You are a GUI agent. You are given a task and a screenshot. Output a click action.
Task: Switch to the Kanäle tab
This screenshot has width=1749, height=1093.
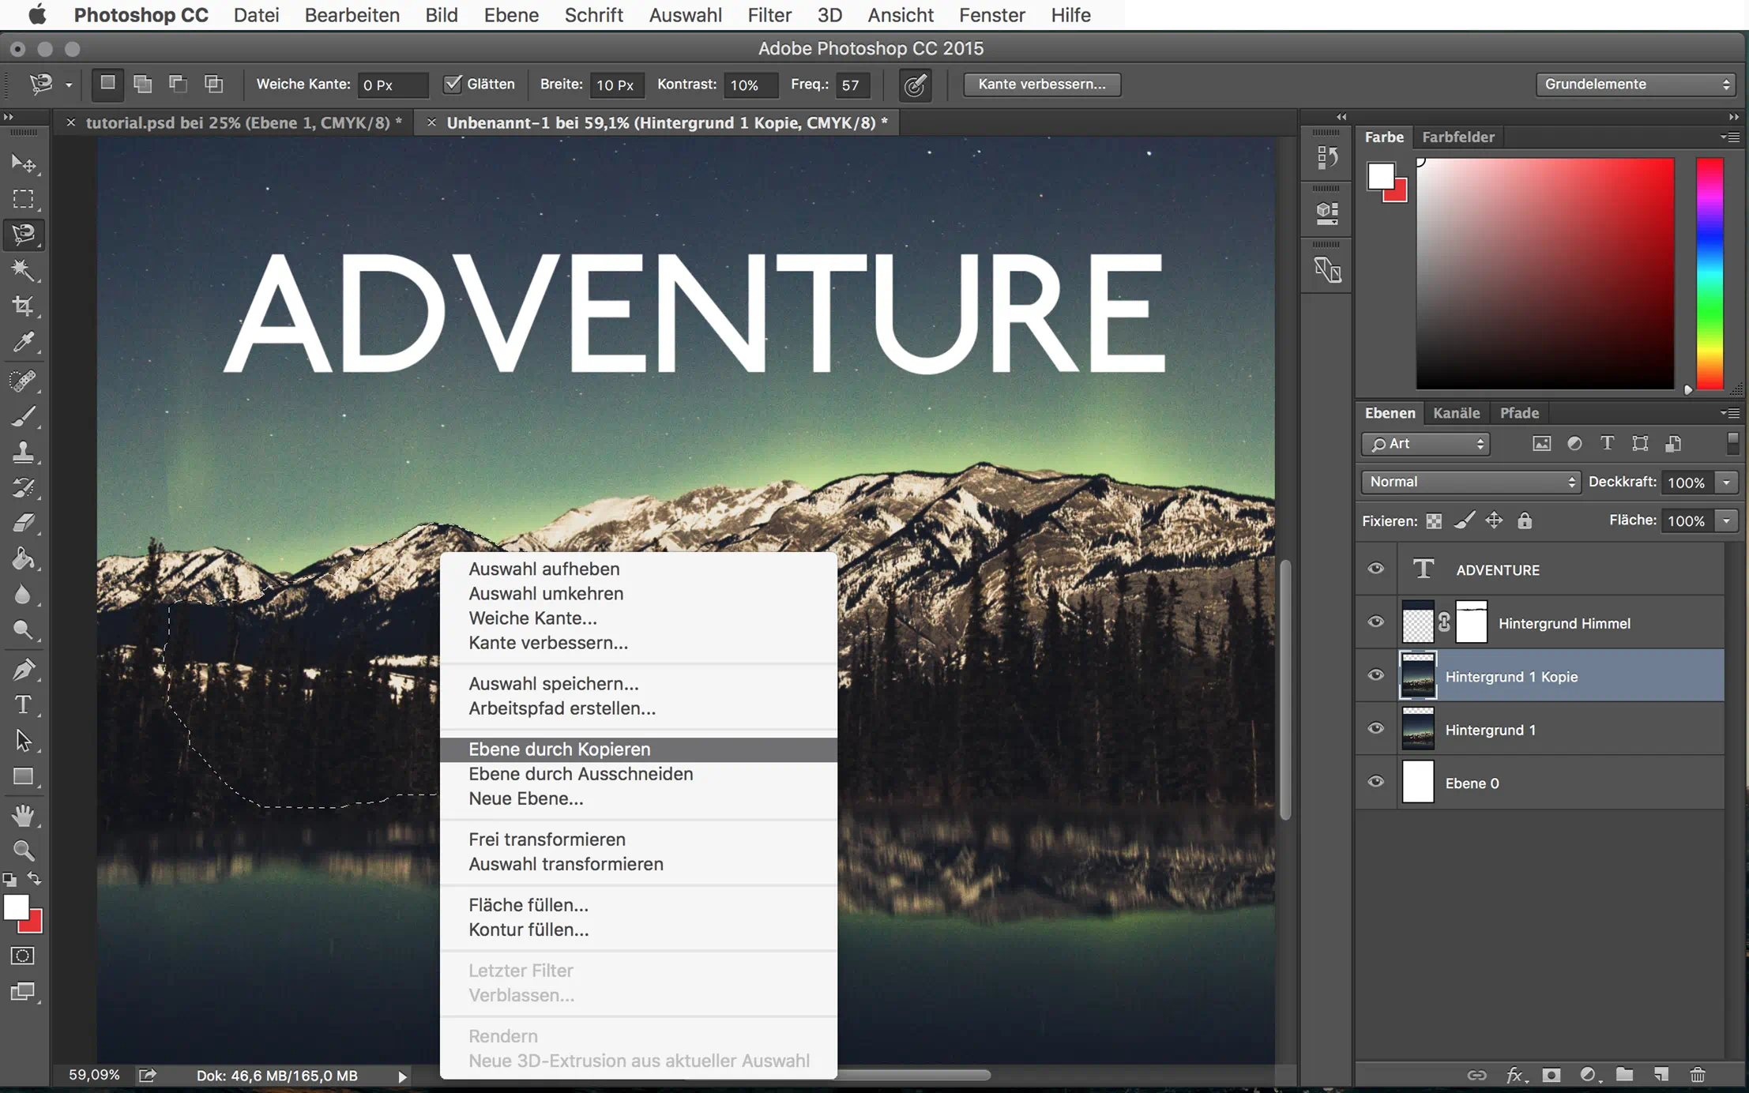[1456, 413]
